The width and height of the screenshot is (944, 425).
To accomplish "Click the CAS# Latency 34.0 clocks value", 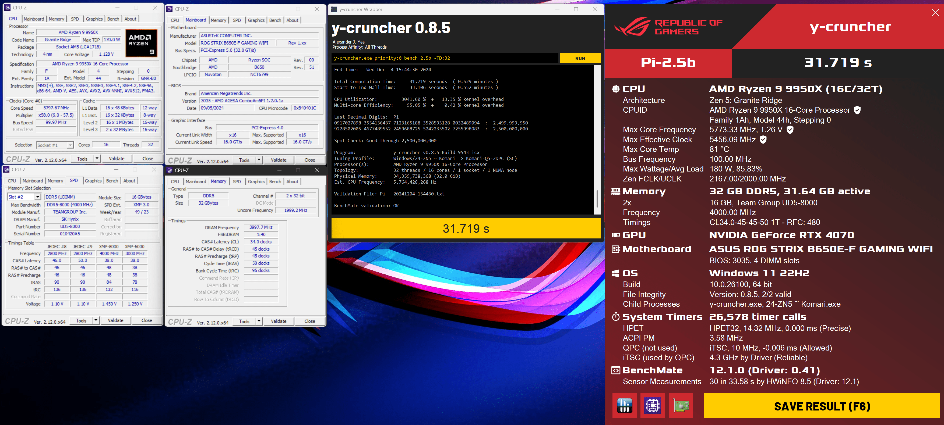I will [261, 242].
